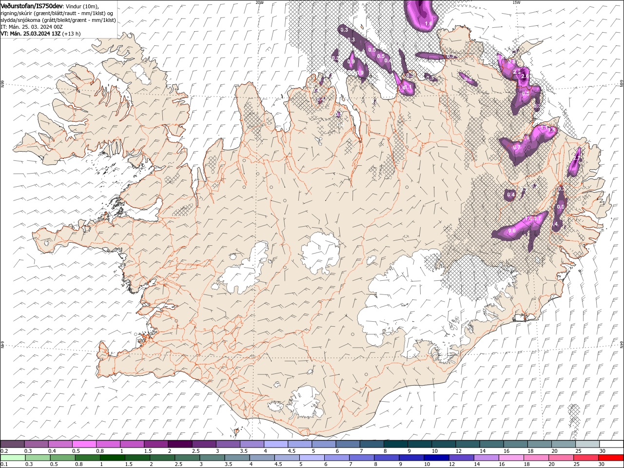The width and height of the screenshot is (624, 468).
Task: Pick the lavender 4–4.5 swatch, upper legend
Action: [x=276, y=444]
